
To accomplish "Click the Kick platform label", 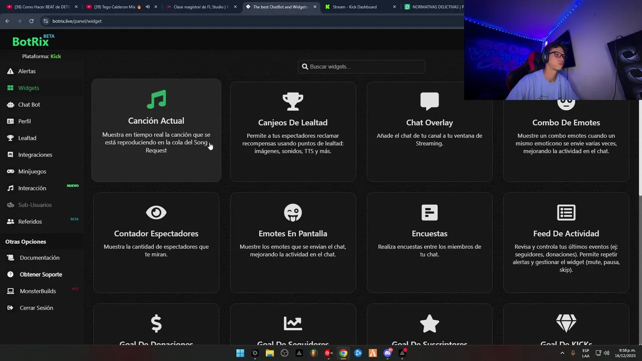I will [x=56, y=56].
